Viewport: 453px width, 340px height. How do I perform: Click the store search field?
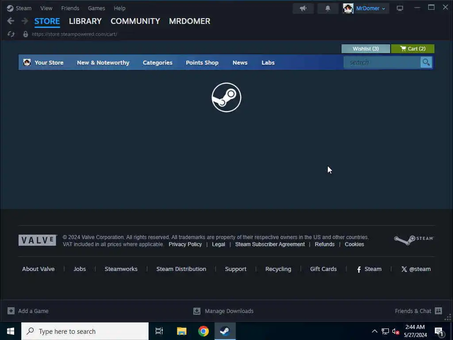(x=382, y=62)
